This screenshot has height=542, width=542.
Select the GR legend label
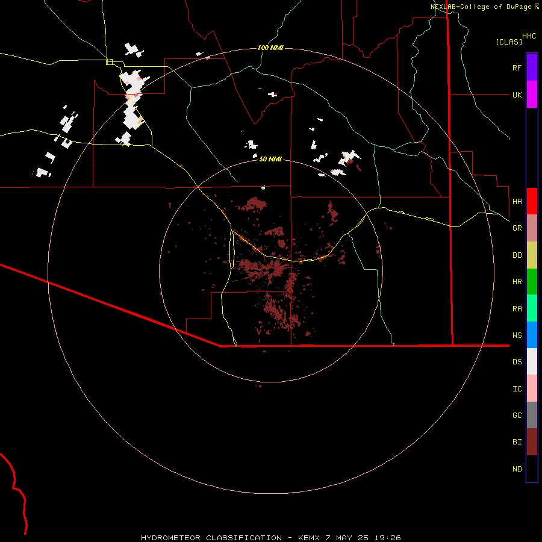(x=517, y=228)
